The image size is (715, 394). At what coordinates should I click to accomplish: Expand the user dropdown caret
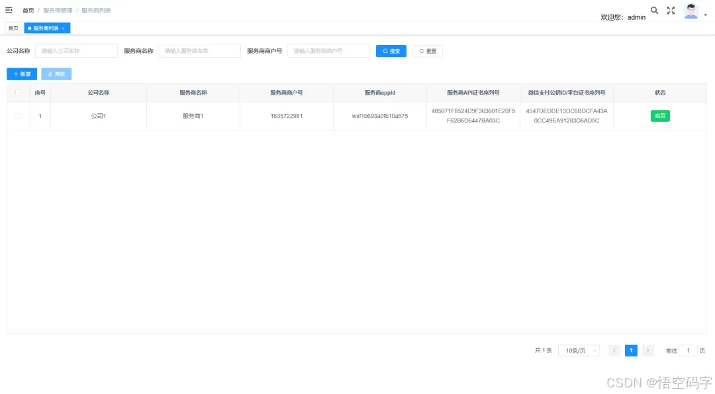(x=706, y=15)
